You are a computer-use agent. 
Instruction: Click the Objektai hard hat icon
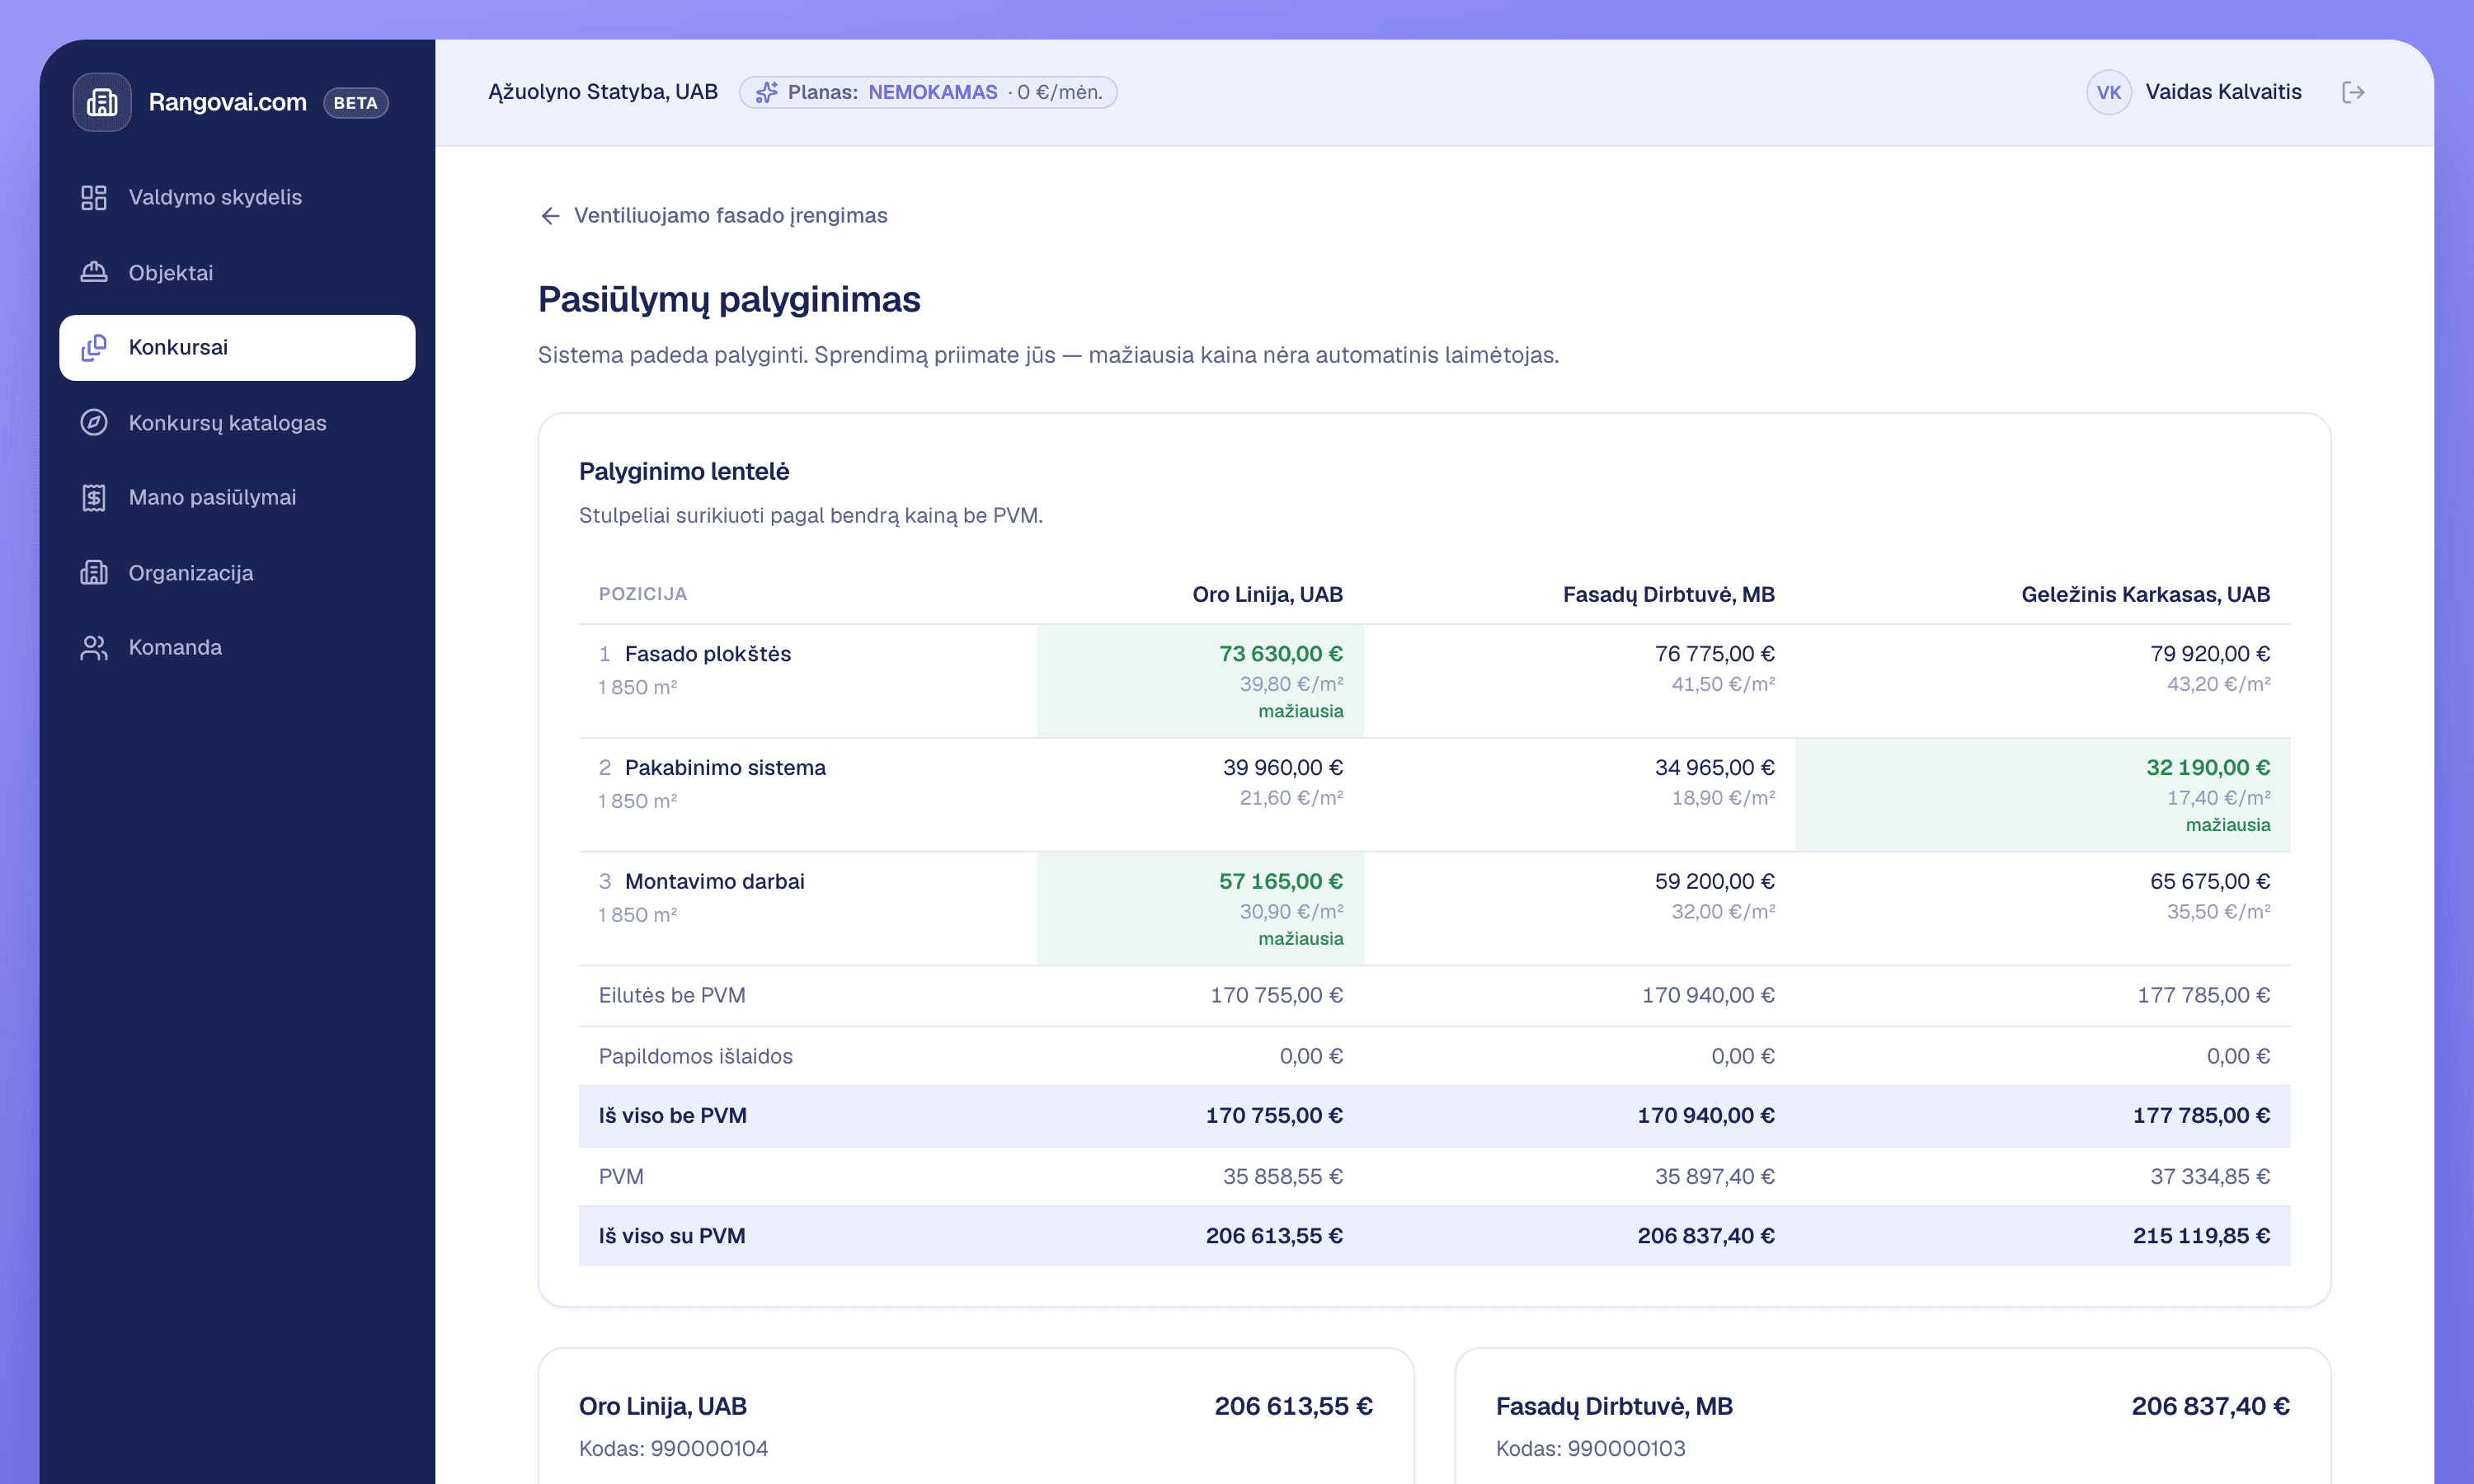click(94, 272)
